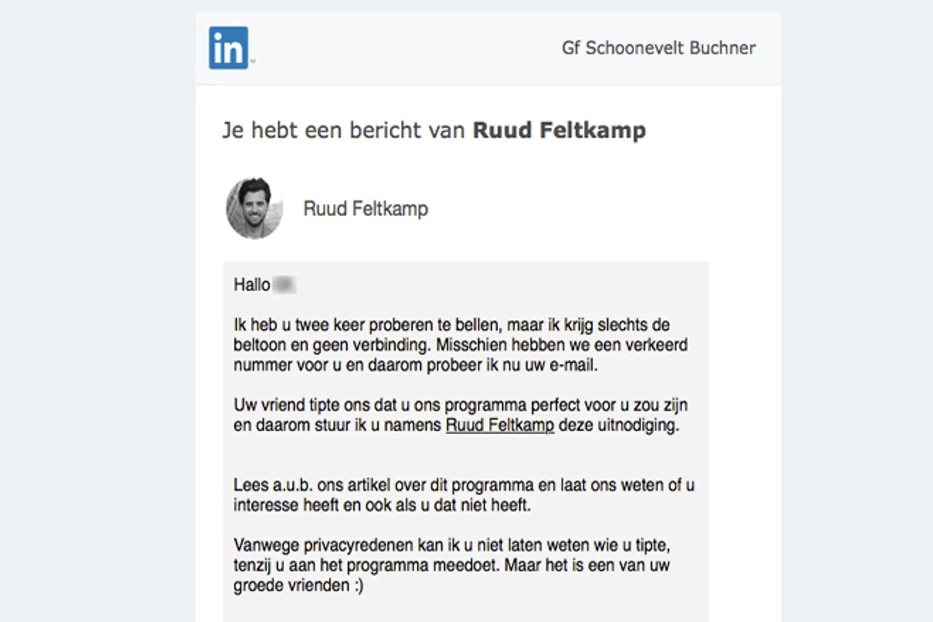Viewport: 933px width, 622px height.
Task: Click the blurred recipient name after Hallo
Action: 284,284
